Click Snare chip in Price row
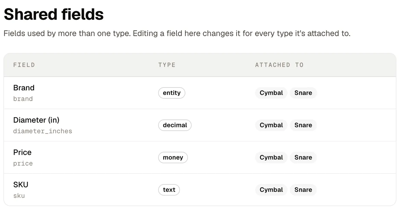The image size is (401, 215). click(303, 157)
